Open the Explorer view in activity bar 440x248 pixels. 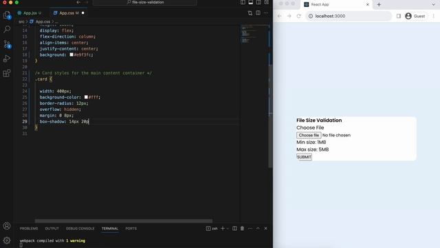point(7,14)
